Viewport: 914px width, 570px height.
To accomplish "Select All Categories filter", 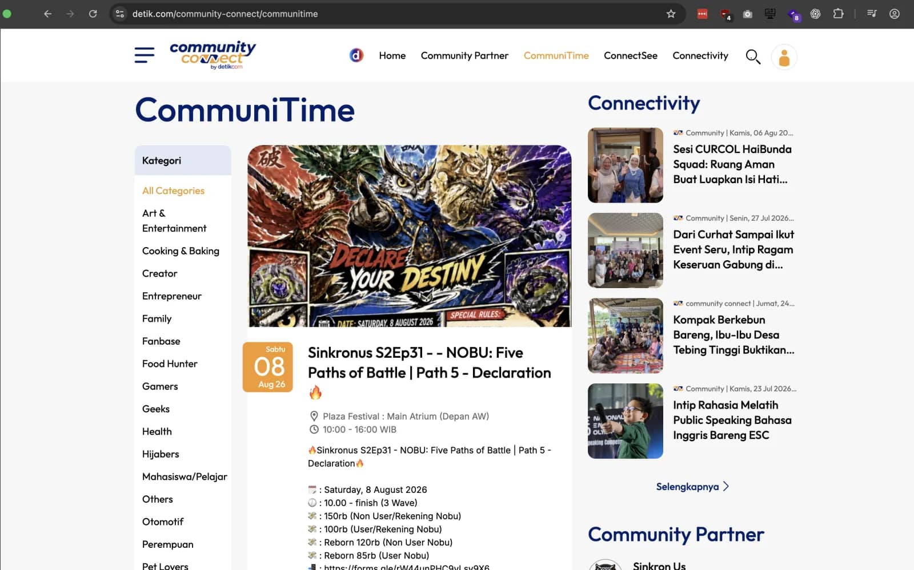I will tap(173, 191).
